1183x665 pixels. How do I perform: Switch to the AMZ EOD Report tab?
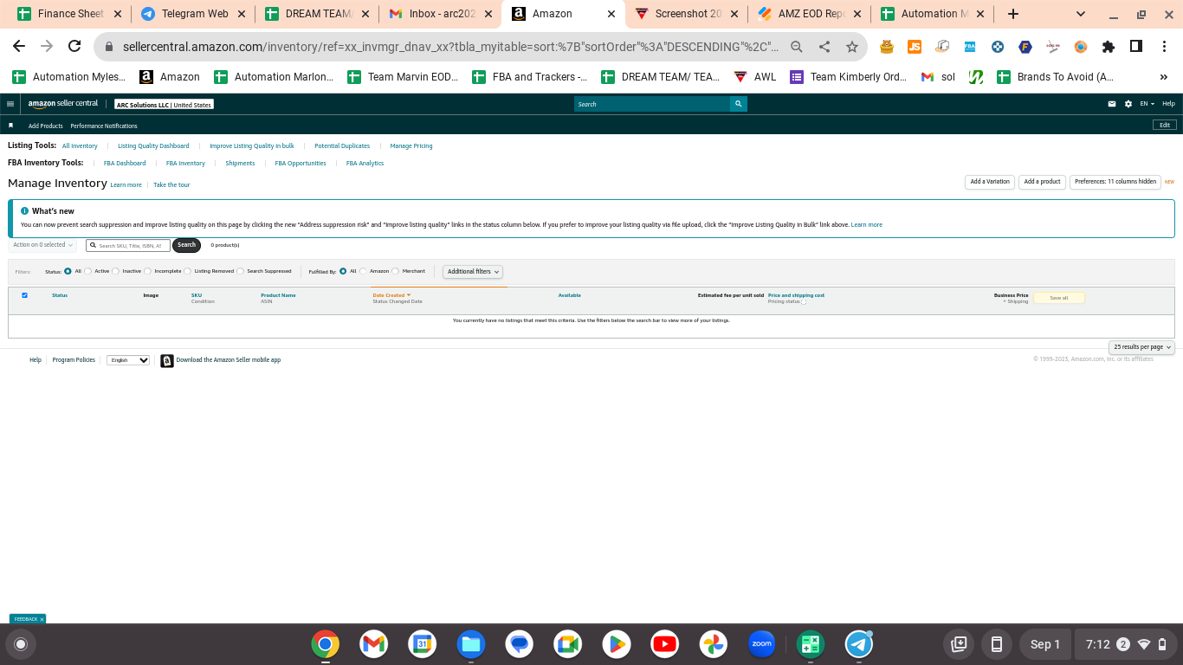tap(811, 14)
